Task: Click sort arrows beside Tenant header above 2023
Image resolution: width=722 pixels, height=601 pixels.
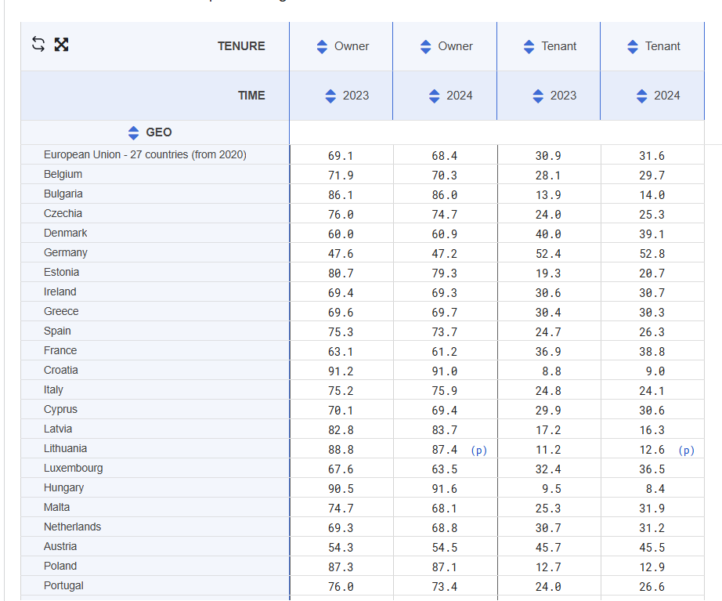Action: pyautogui.click(x=529, y=46)
